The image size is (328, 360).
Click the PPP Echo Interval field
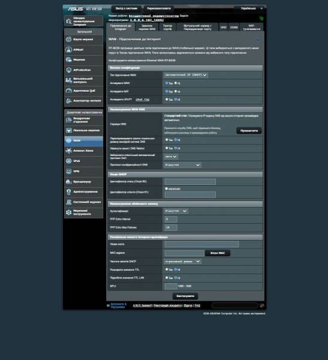[x=171, y=219]
